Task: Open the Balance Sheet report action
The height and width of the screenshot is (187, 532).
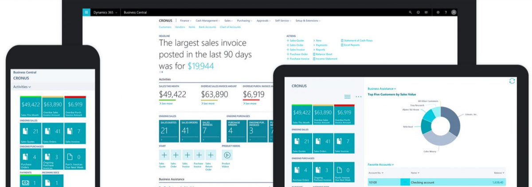Action: [323, 54]
